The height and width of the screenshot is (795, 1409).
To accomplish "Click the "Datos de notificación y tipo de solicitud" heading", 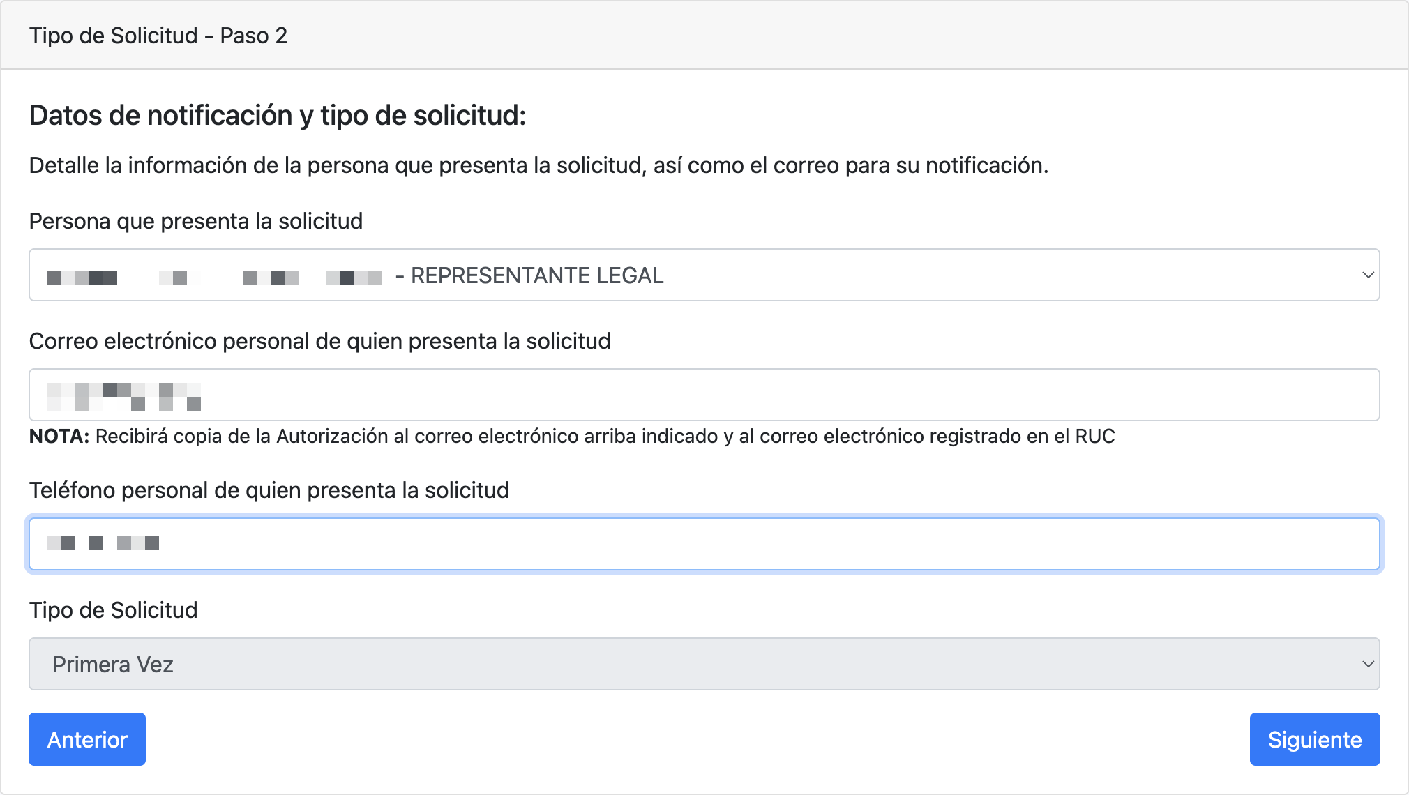I will click(x=277, y=115).
